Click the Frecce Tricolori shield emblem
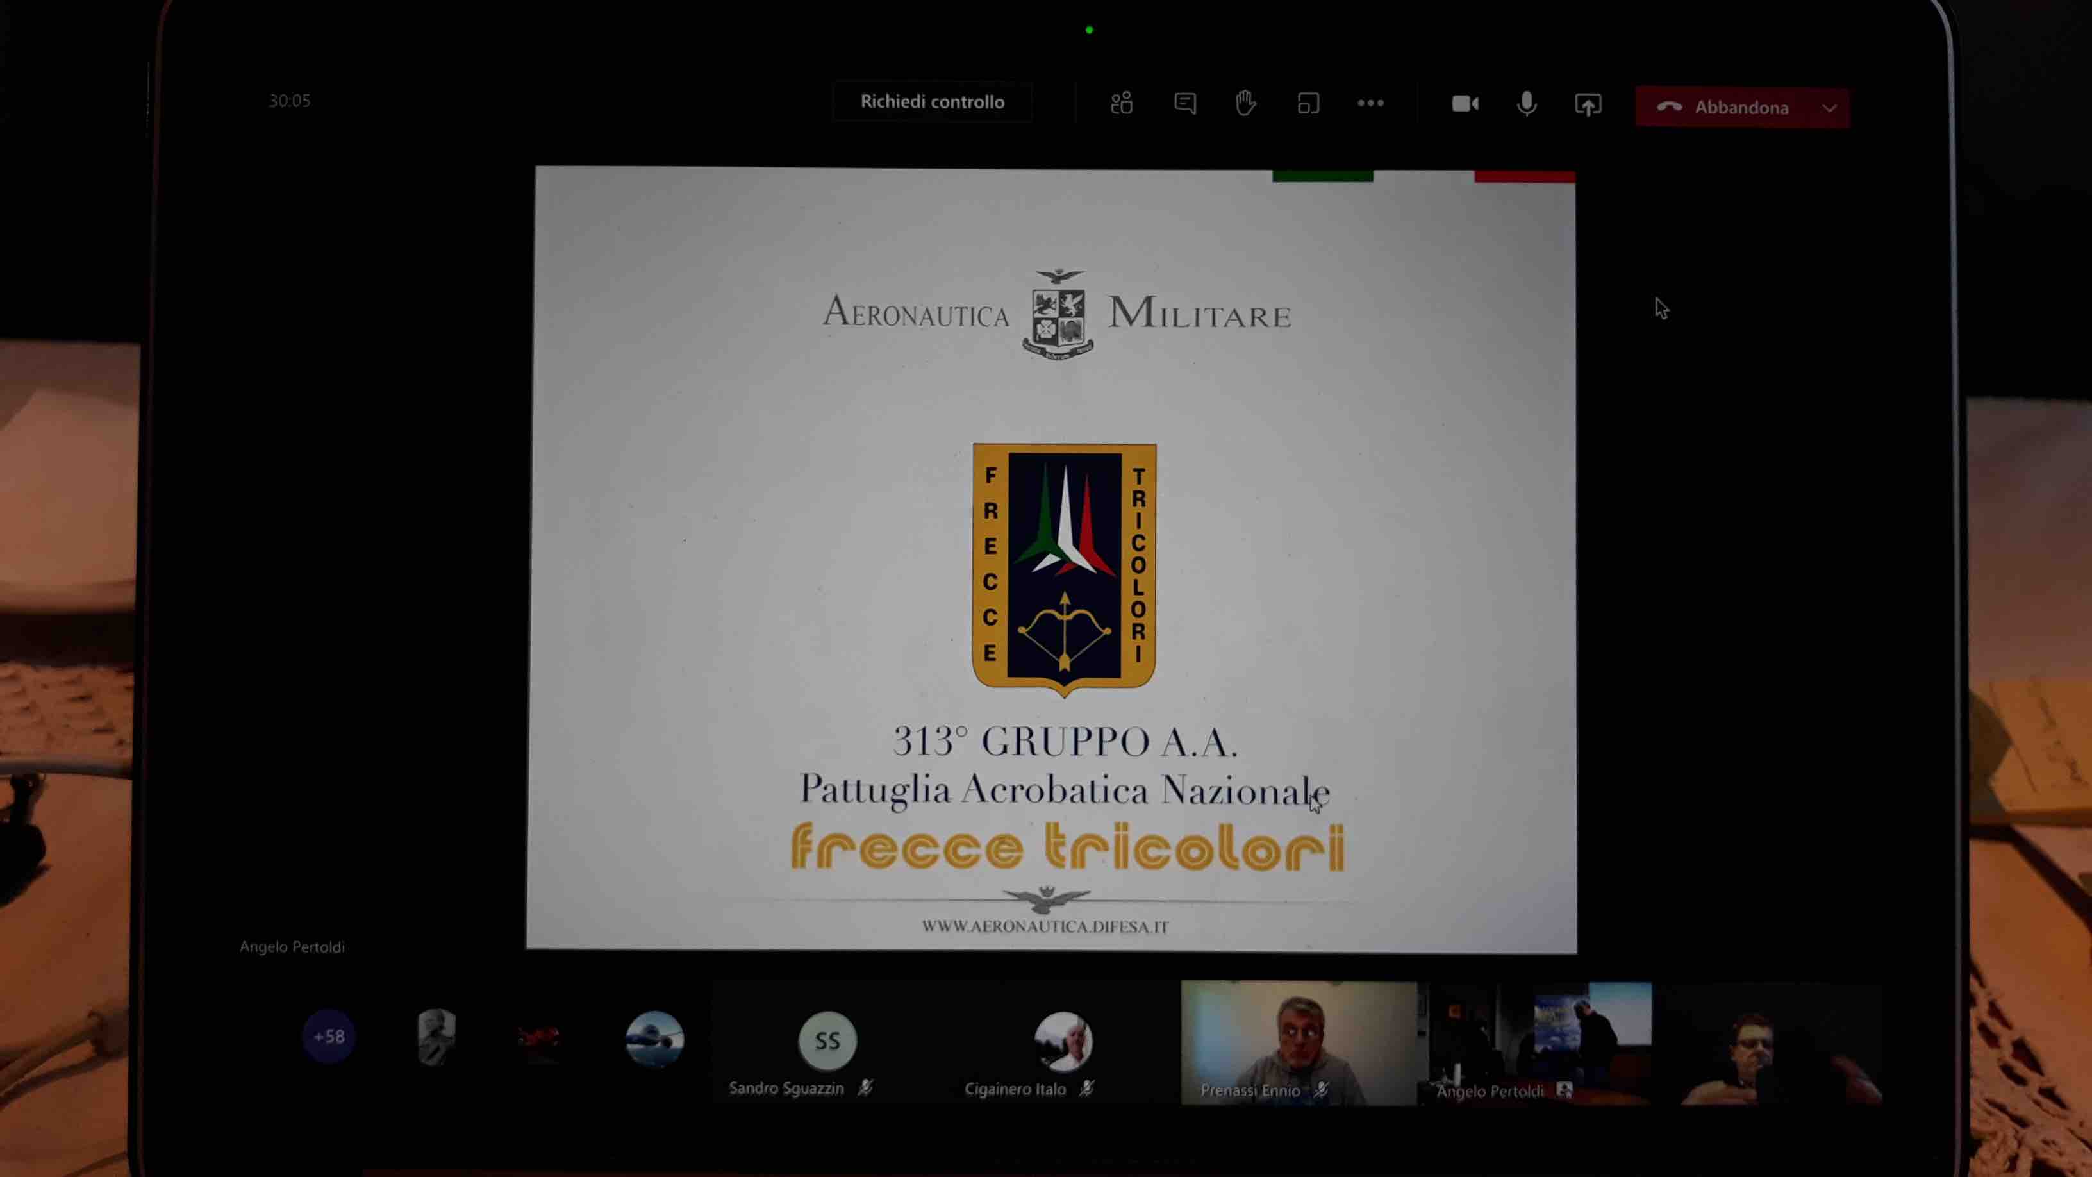Image resolution: width=2092 pixels, height=1177 pixels. pyautogui.click(x=1064, y=569)
